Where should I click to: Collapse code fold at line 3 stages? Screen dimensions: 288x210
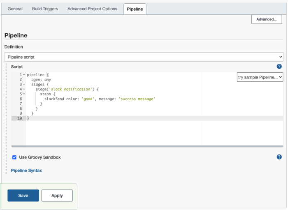pos(24,84)
